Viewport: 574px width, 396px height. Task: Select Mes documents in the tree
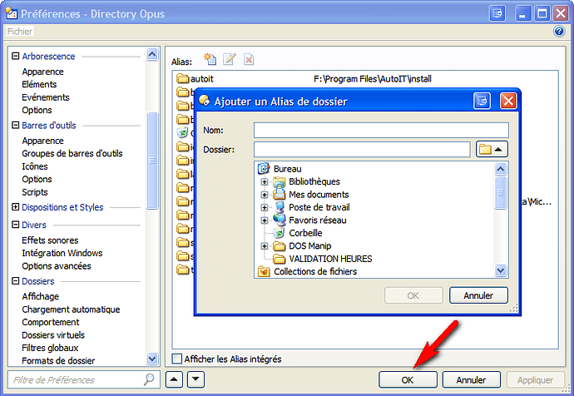coord(319,195)
